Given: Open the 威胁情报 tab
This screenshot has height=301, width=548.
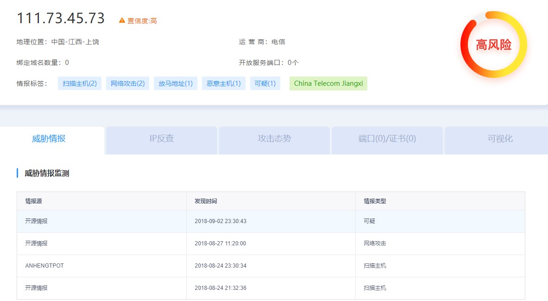Looking at the screenshot, I should point(49,139).
